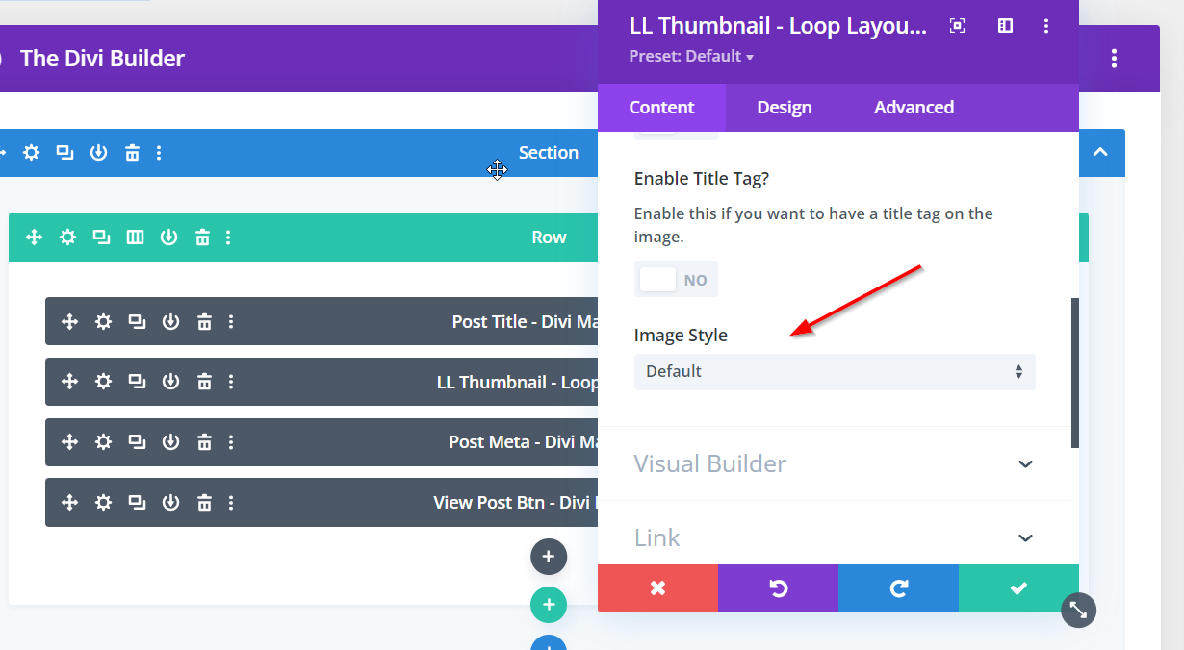Screen dimensions: 1184x650
Task: Delete the View Post Btn module
Action: 204,503
